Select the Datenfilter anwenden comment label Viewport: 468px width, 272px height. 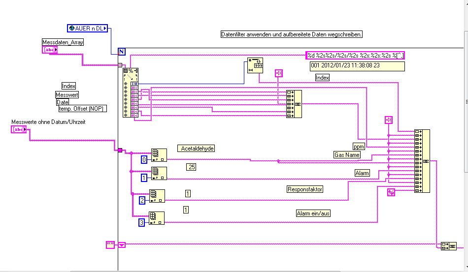click(291, 34)
